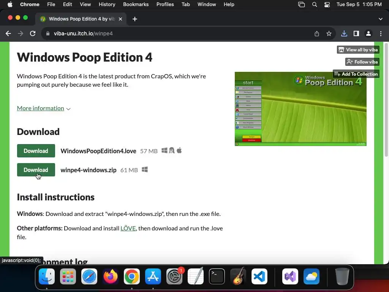Open the Edit menu
The width and height of the screenshot is (389, 292).
pyautogui.click(x=67, y=5)
